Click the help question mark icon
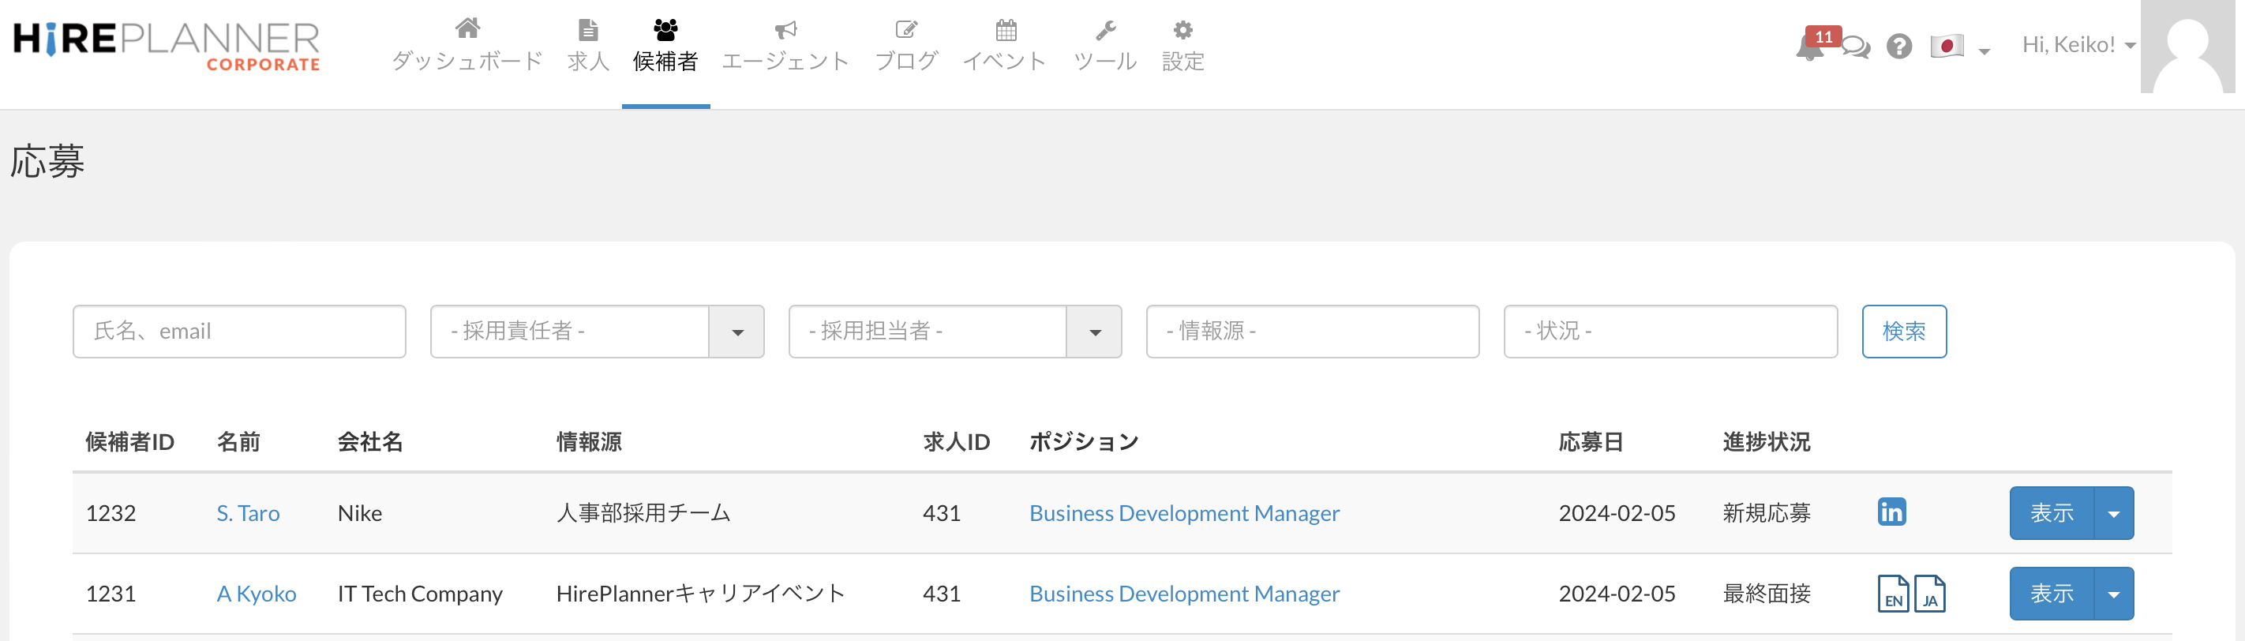Viewport: 2245px width, 641px height. coord(1899,47)
